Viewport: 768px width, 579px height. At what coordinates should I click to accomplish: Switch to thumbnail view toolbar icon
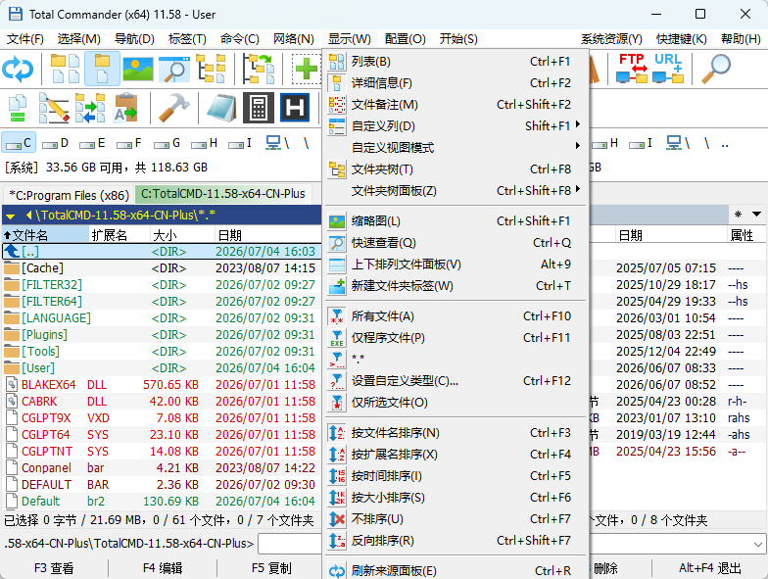(138, 69)
